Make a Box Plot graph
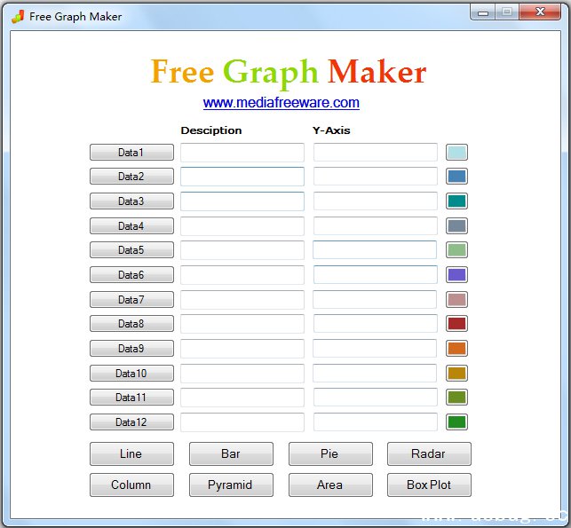The height and width of the screenshot is (528, 571). pyautogui.click(x=429, y=485)
